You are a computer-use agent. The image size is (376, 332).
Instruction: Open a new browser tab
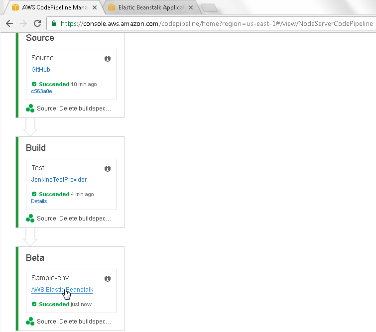(x=209, y=7)
